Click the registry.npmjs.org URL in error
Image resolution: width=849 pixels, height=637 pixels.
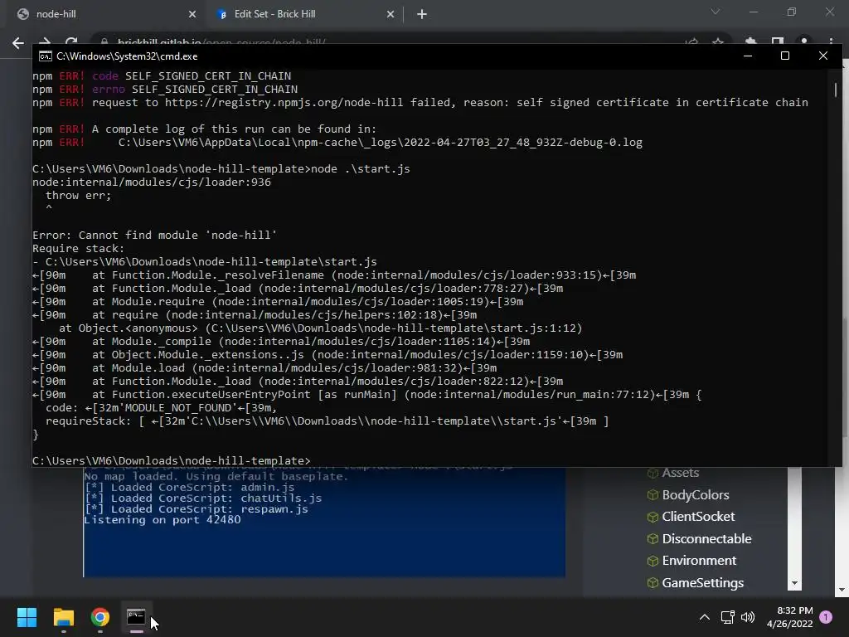[284, 102]
